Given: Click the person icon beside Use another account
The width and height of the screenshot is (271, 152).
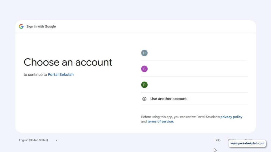Looking at the screenshot, I should point(144,99).
